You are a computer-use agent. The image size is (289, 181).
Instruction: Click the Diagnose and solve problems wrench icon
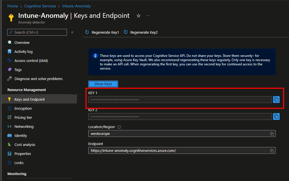[x=10, y=79]
